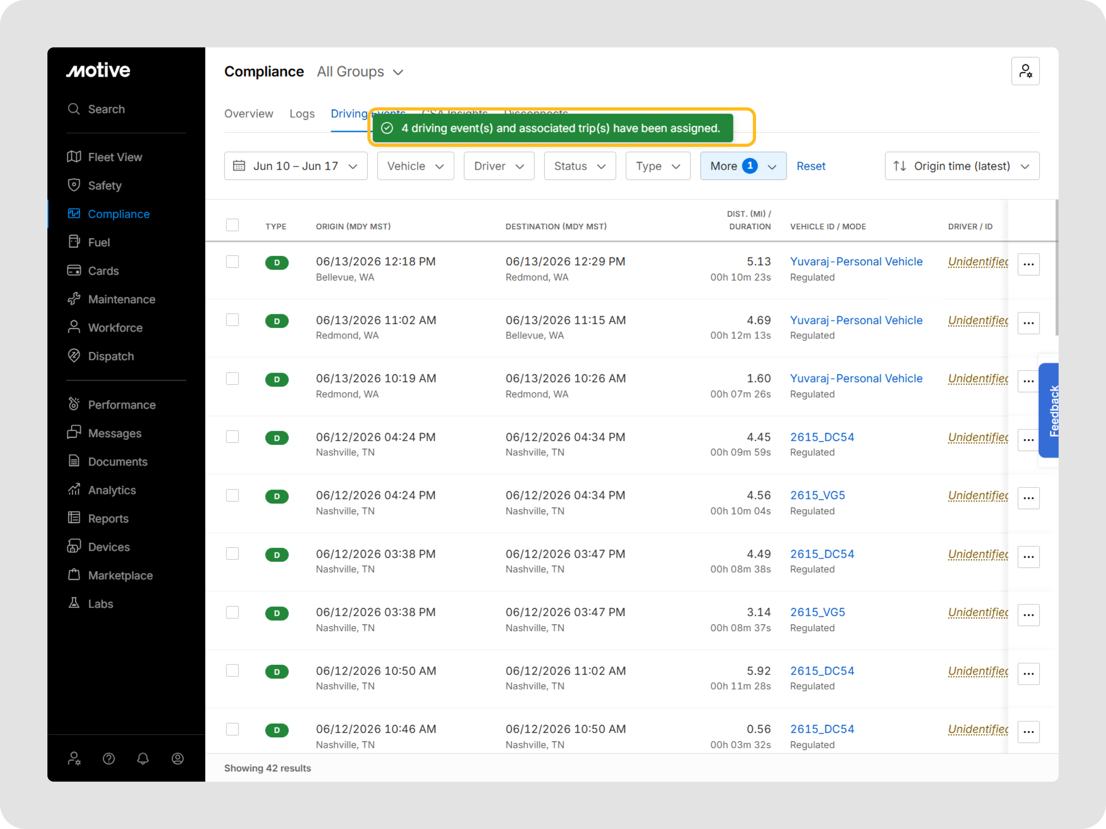Open the Fuel pump icon in sidebar
This screenshot has height=829, width=1106.
[x=74, y=242]
